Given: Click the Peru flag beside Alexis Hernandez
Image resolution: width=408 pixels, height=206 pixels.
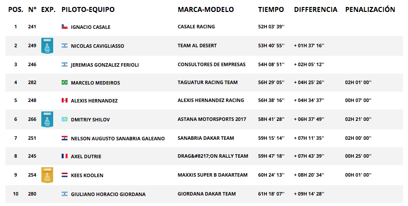Looking at the screenshot, I should click(65, 101).
